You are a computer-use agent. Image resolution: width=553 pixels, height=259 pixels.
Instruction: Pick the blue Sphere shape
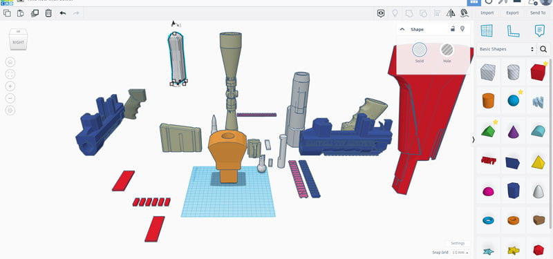click(x=514, y=101)
